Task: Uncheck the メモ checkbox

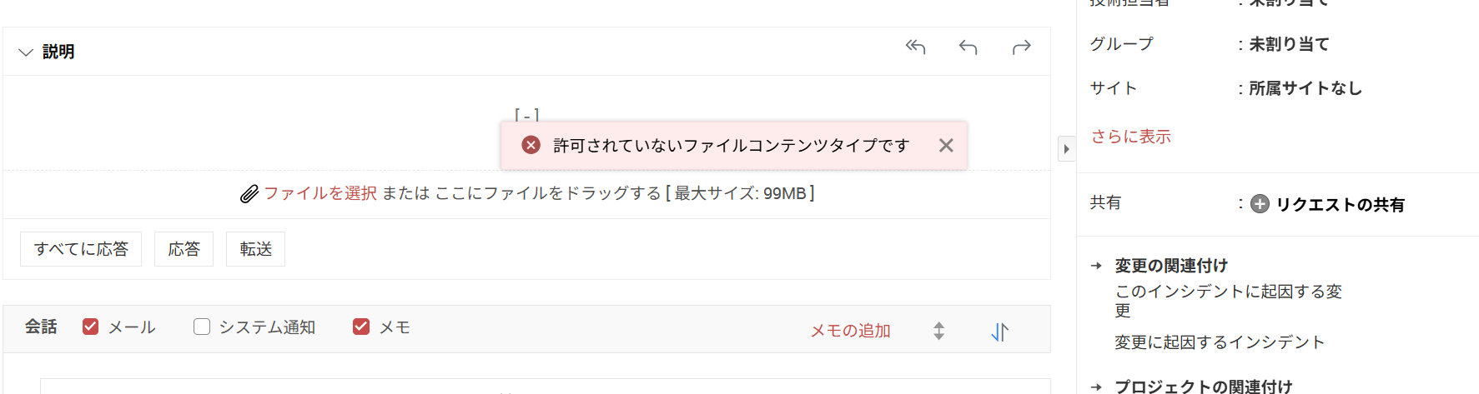Action: pos(361,327)
